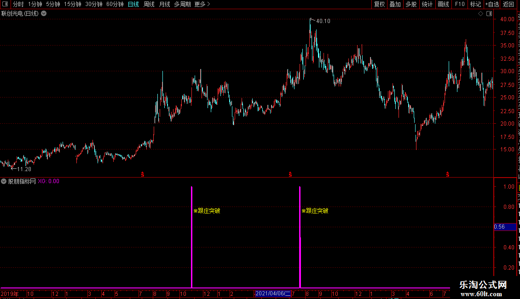Toggle the side panel icon beside the diamond
This screenshot has height=299, width=520.
click(x=489, y=14)
